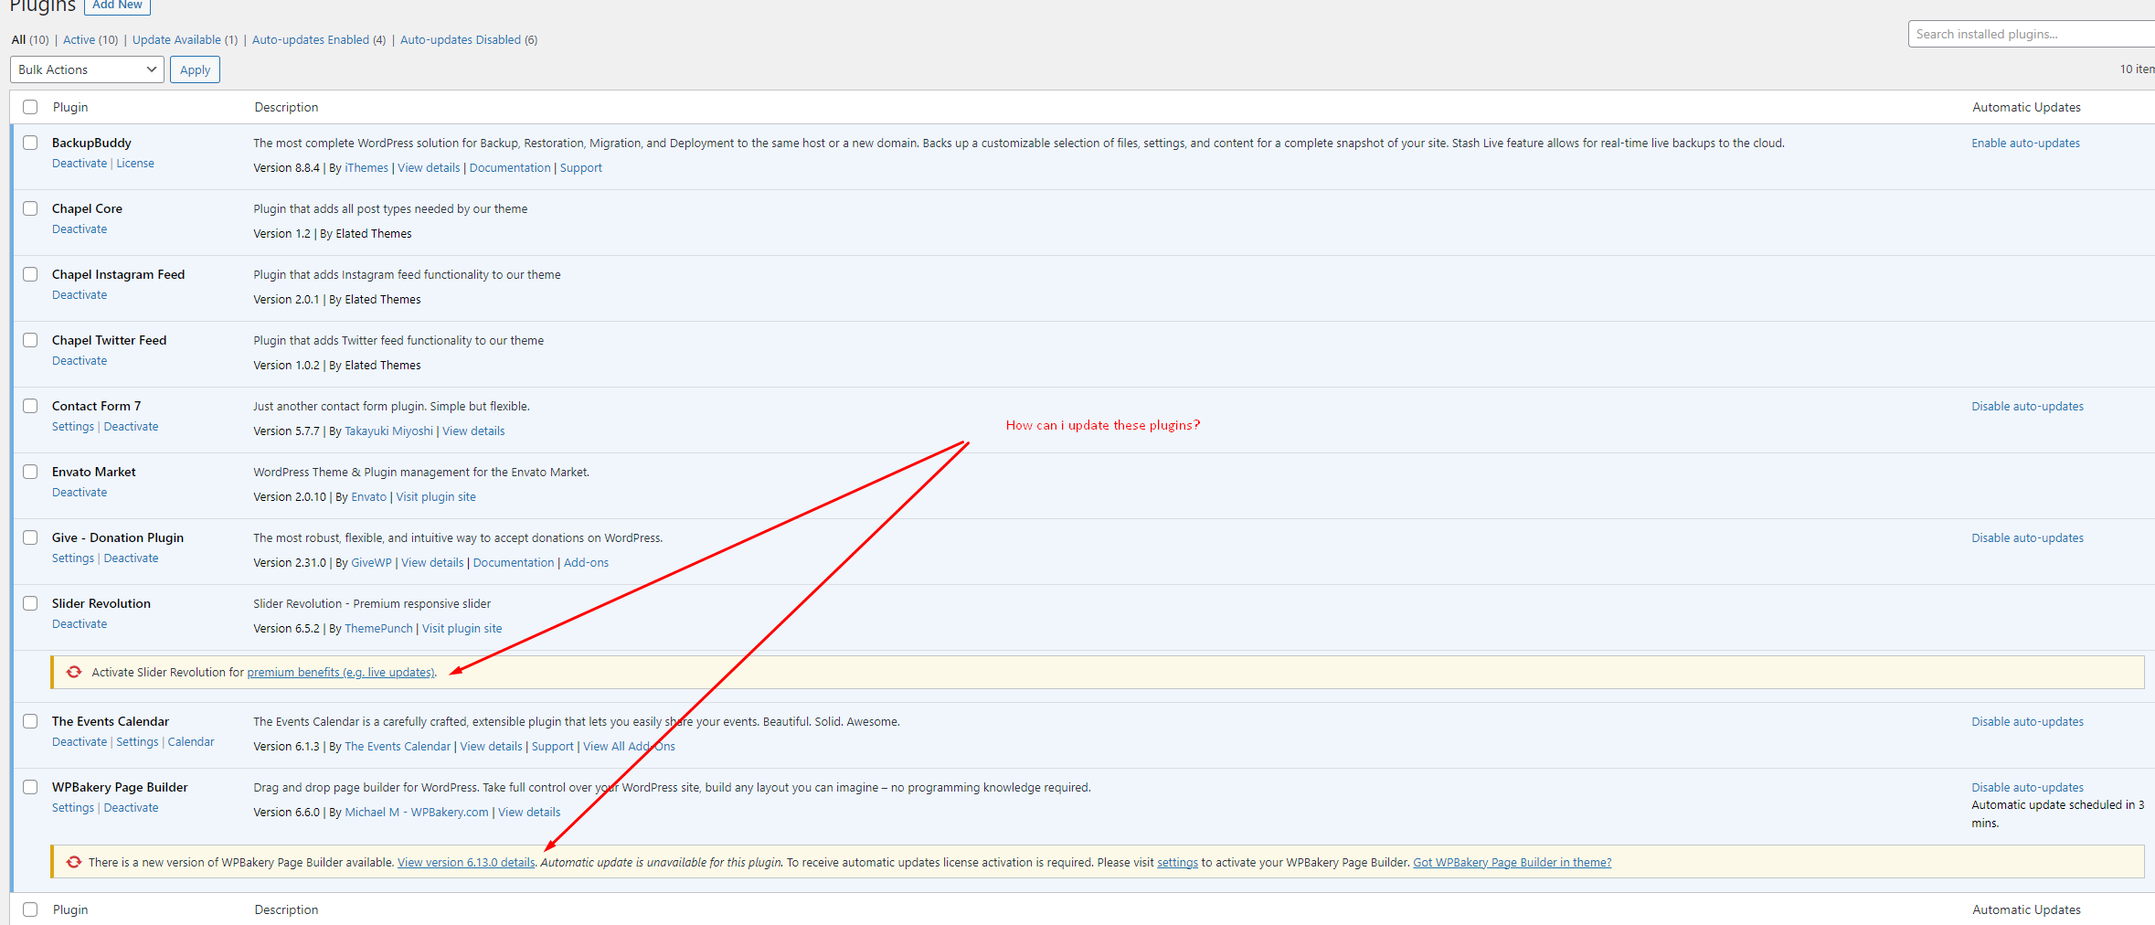Open WPBakery Page Builder Settings

(x=73, y=808)
